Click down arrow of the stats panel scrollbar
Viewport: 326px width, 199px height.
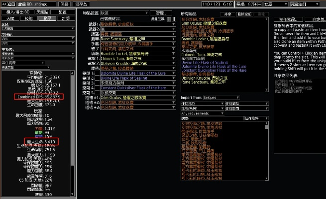click(x=72, y=194)
